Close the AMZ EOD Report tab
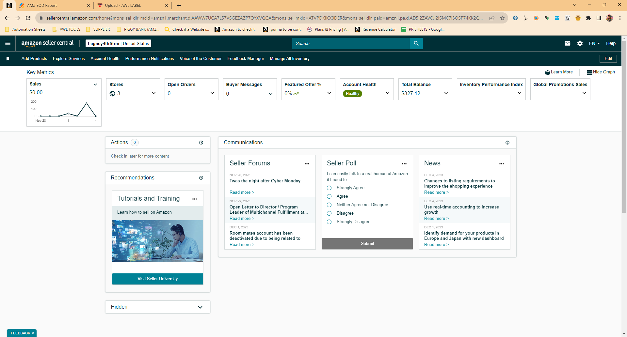Viewport: 627px width, 337px height. [x=88, y=6]
